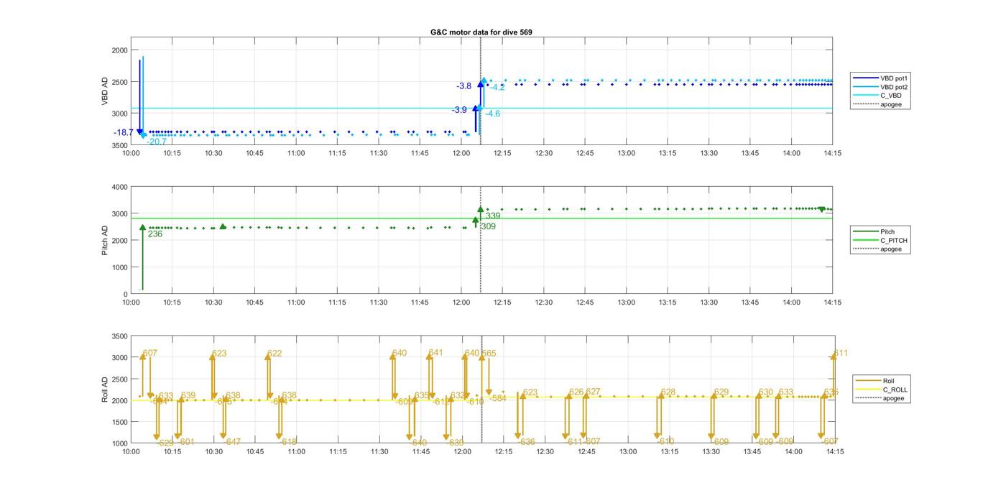Click the "Pitch AD" y-axis label

click(105, 241)
